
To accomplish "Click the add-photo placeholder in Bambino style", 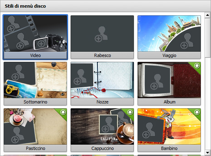I will [x=149, y=130].
